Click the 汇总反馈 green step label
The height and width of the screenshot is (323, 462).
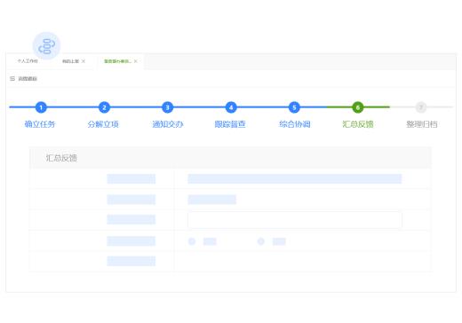358,124
